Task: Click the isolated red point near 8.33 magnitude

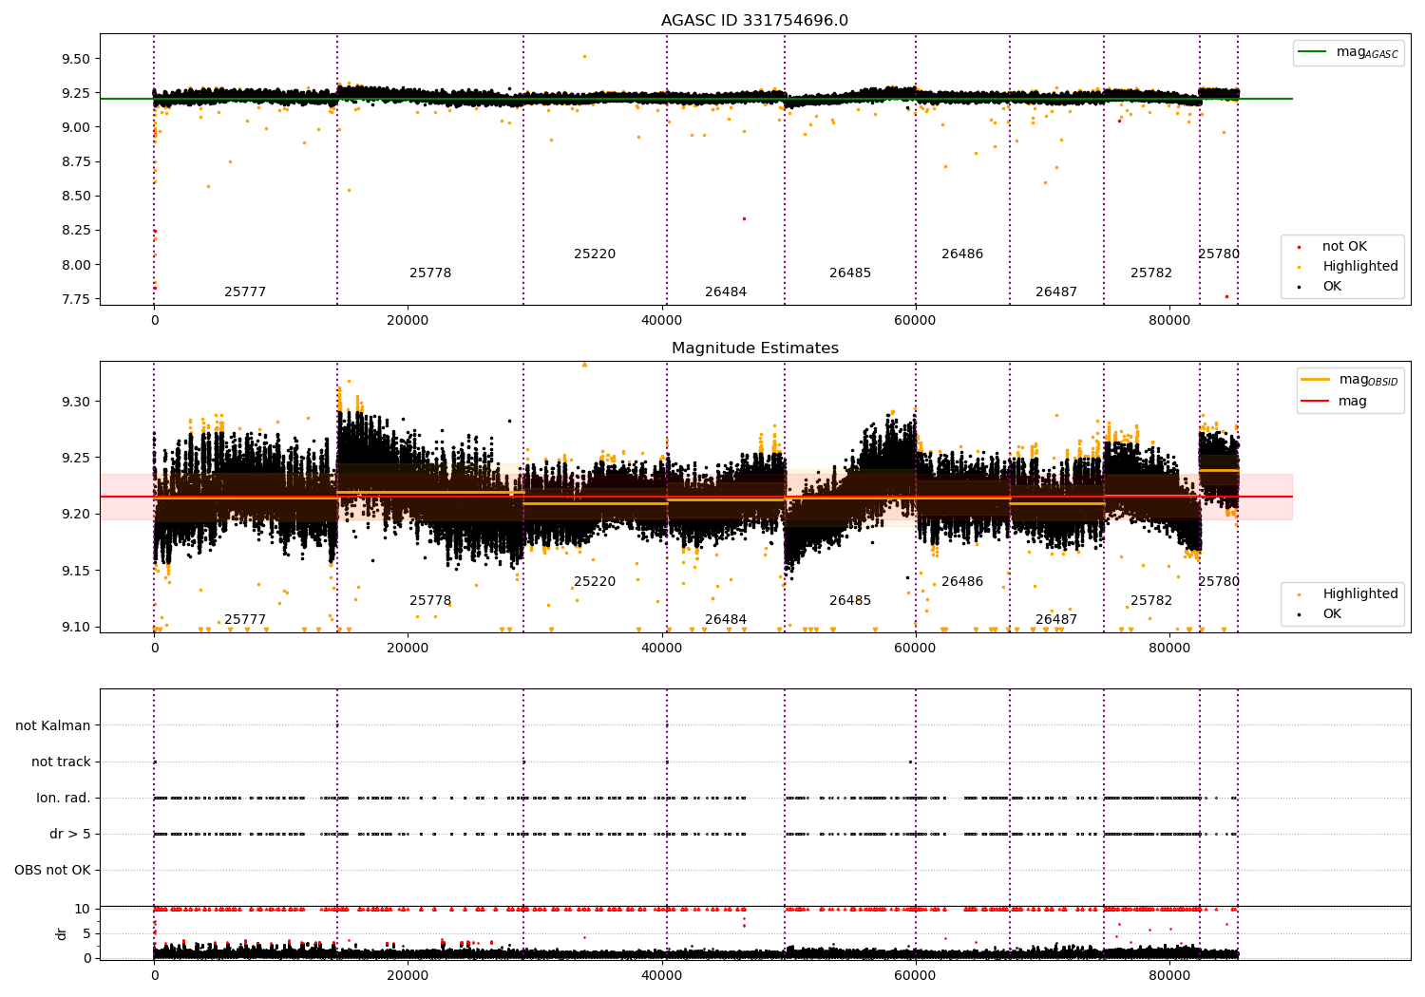Action: tap(744, 218)
